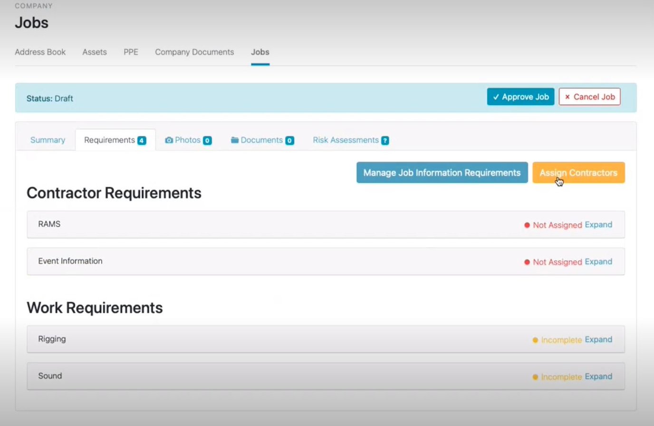Screen dimensions: 654x426
Task: Click the question mark badge on Risk Assessments
Action: 385,140
